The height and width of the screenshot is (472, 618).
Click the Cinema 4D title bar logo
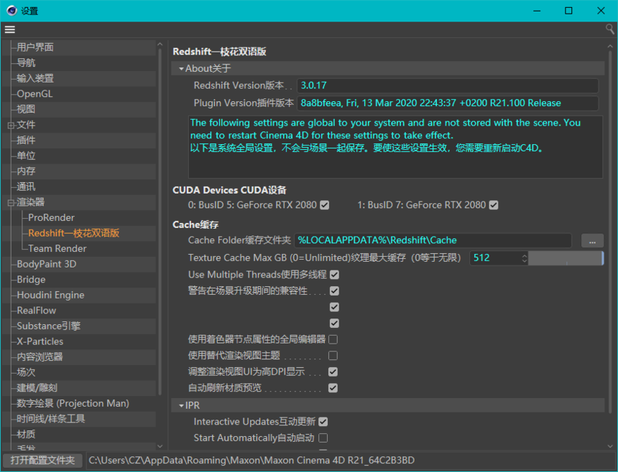click(11, 11)
